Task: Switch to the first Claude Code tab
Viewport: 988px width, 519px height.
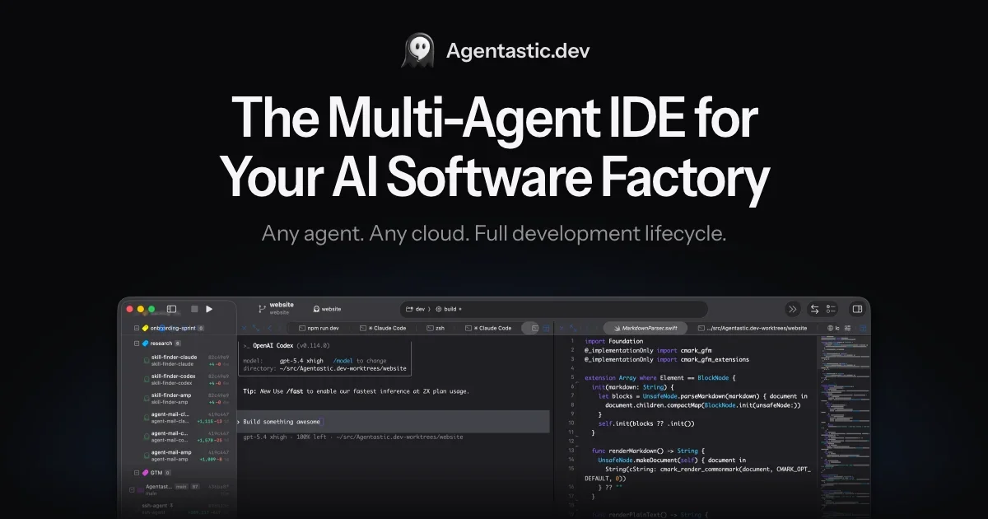Action: tap(382, 328)
